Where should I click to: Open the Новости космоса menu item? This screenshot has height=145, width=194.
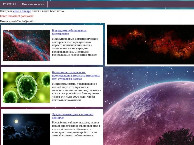pos(33,4)
